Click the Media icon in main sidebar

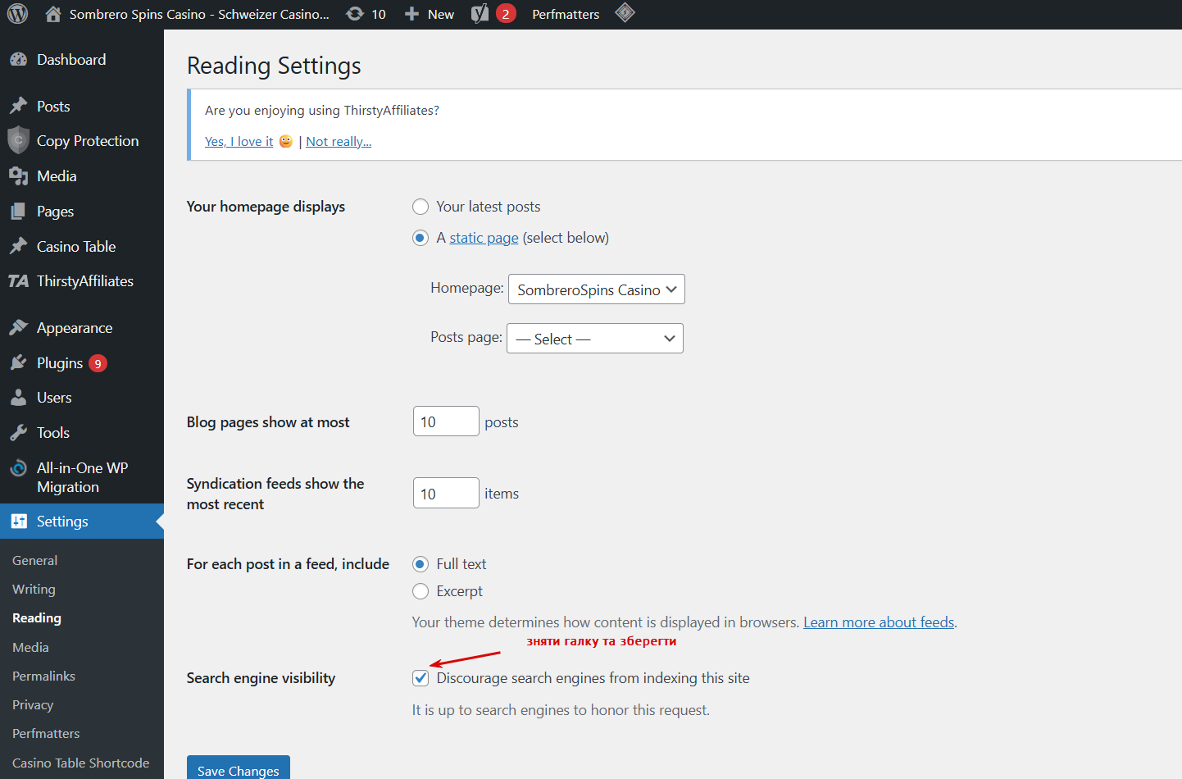click(x=18, y=176)
